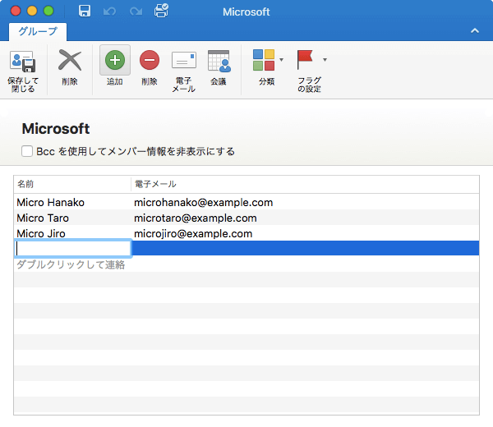Click the save floppy disk icon in title bar
493x427 pixels.
(85, 11)
